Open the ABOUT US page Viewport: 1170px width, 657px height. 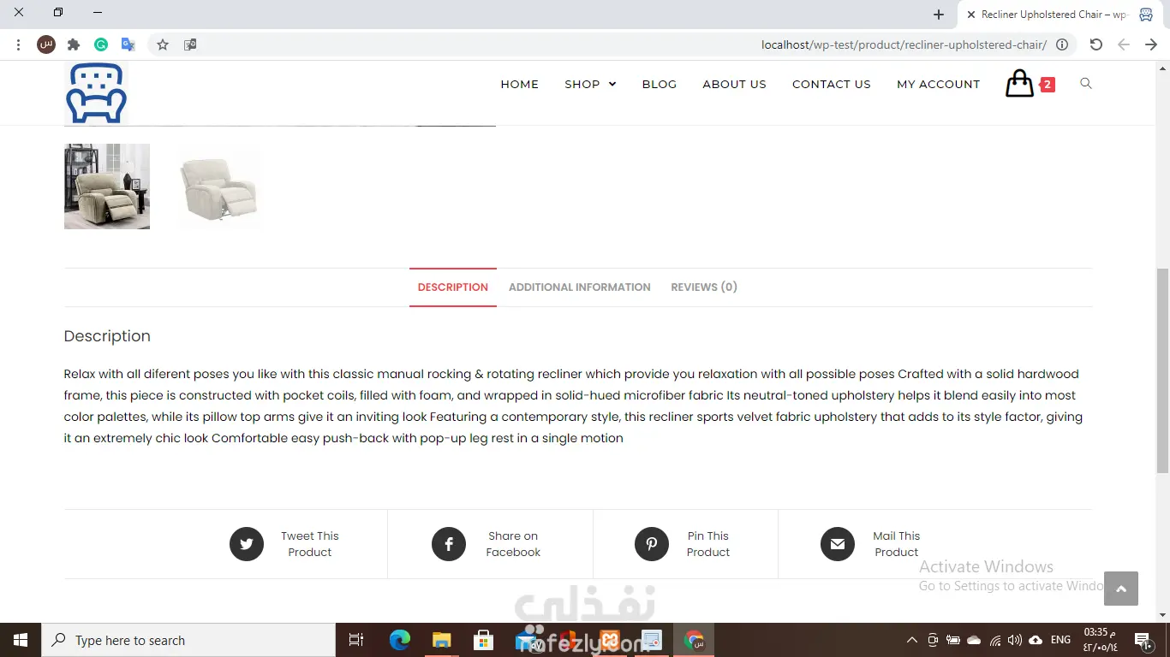click(734, 84)
